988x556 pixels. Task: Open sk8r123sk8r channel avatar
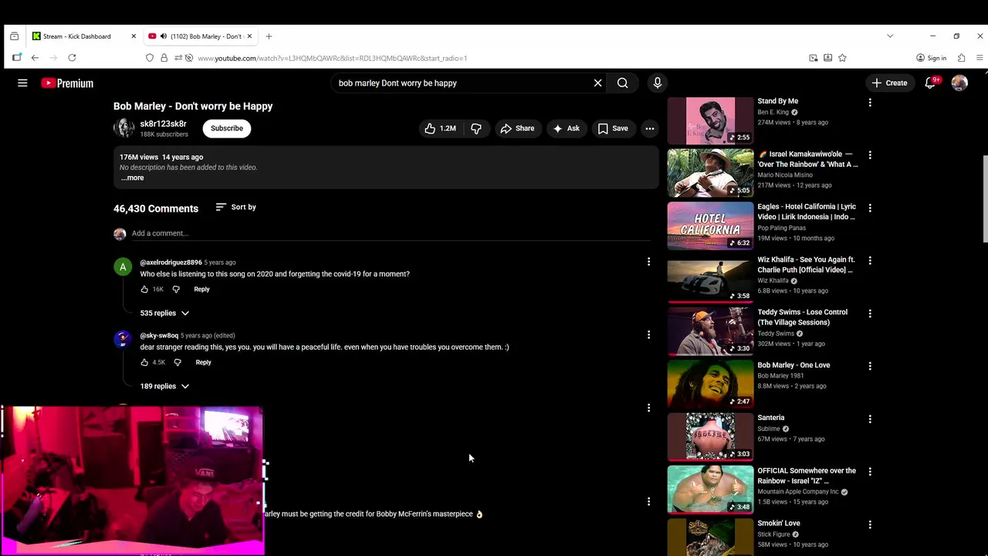tap(123, 128)
